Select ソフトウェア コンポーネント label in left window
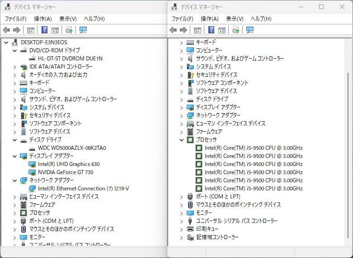Viewport: 353px width, 258px height. 56,124
